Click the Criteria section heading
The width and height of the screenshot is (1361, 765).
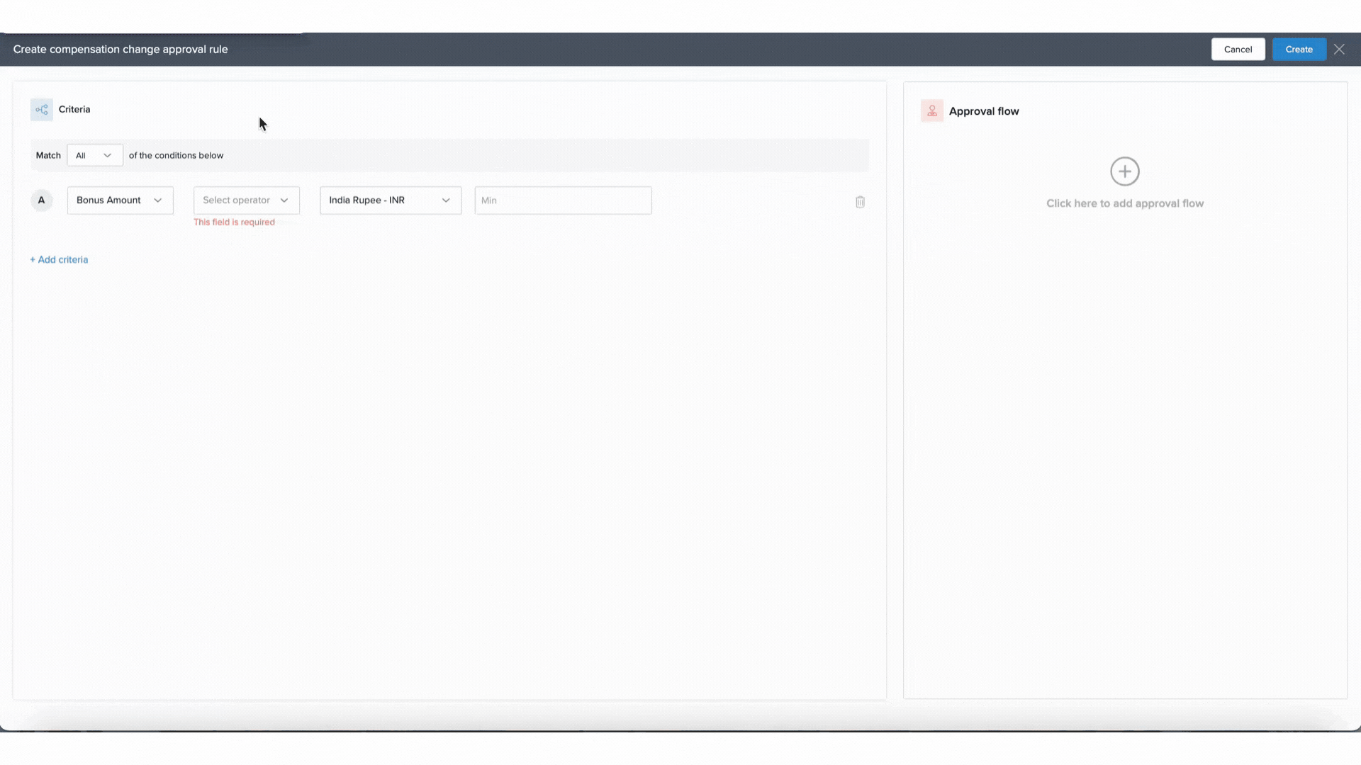coord(74,110)
